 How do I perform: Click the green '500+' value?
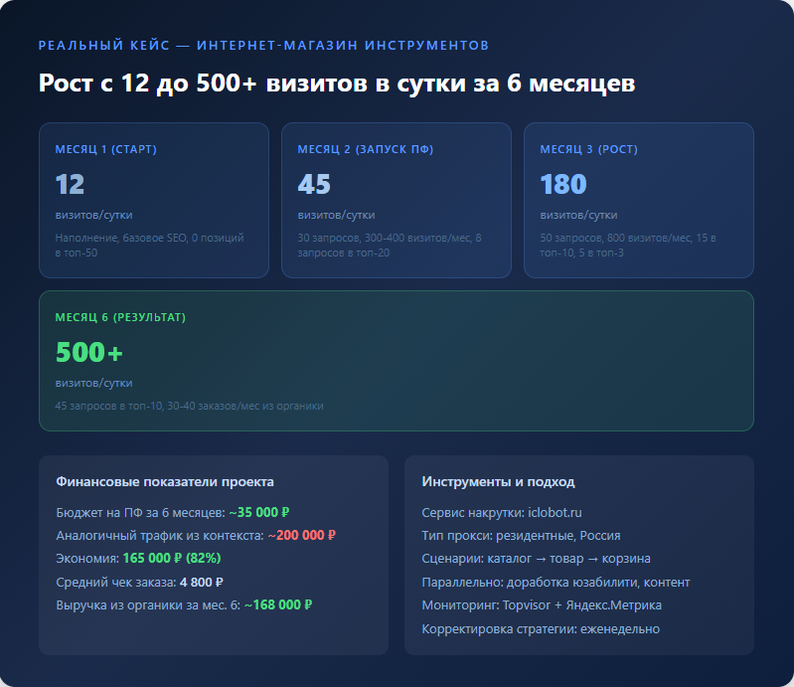[x=89, y=352]
